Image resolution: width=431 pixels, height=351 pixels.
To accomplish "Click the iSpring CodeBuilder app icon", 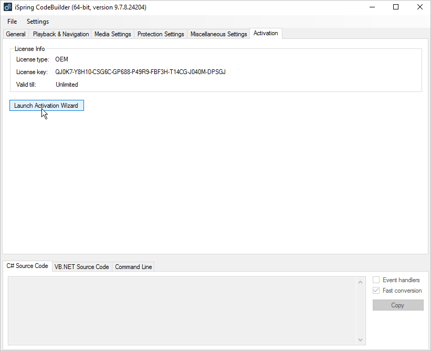I will tap(8, 7).
